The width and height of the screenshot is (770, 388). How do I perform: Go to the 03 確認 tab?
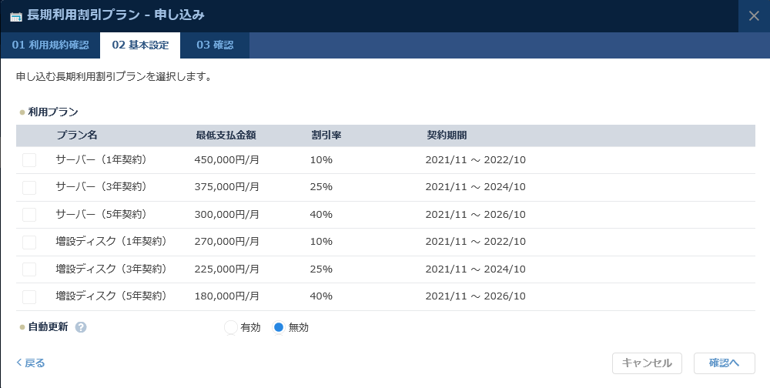(x=215, y=45)
